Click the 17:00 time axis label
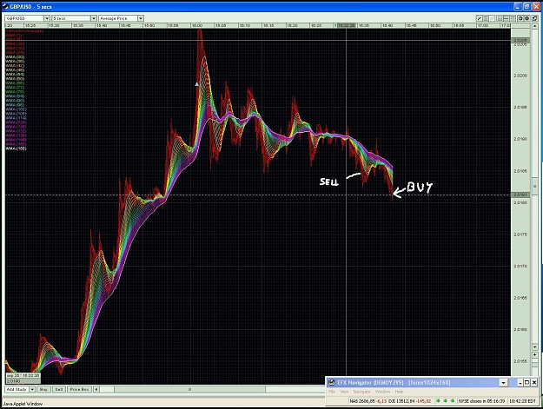Image resolution: width=543 pixels, height=409 pixels. click(x=483, y=25)
